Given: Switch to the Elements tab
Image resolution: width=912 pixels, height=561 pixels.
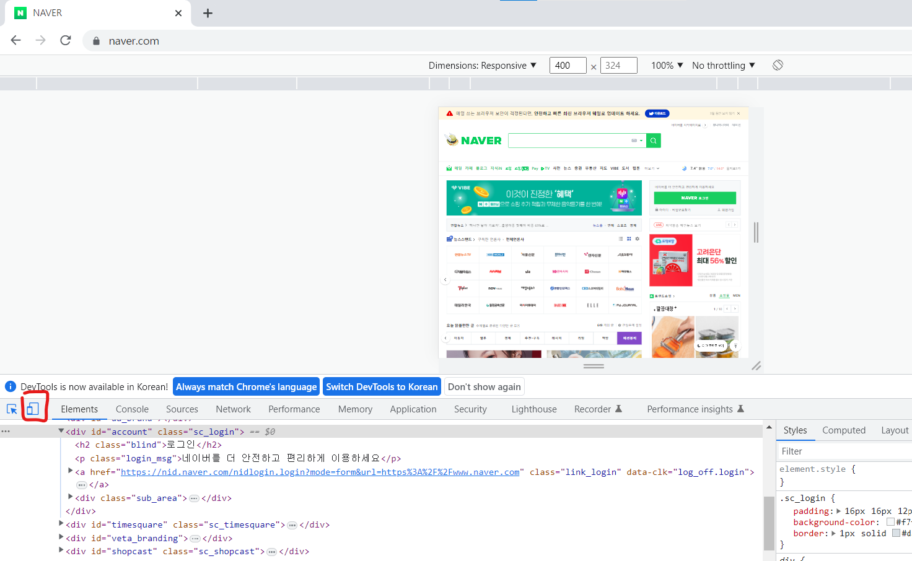Looking at the screenshot, I should (x=79, y=409).
